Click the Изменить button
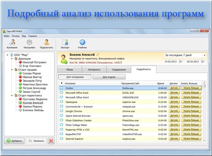212x156 pixels. pos(36,141)
